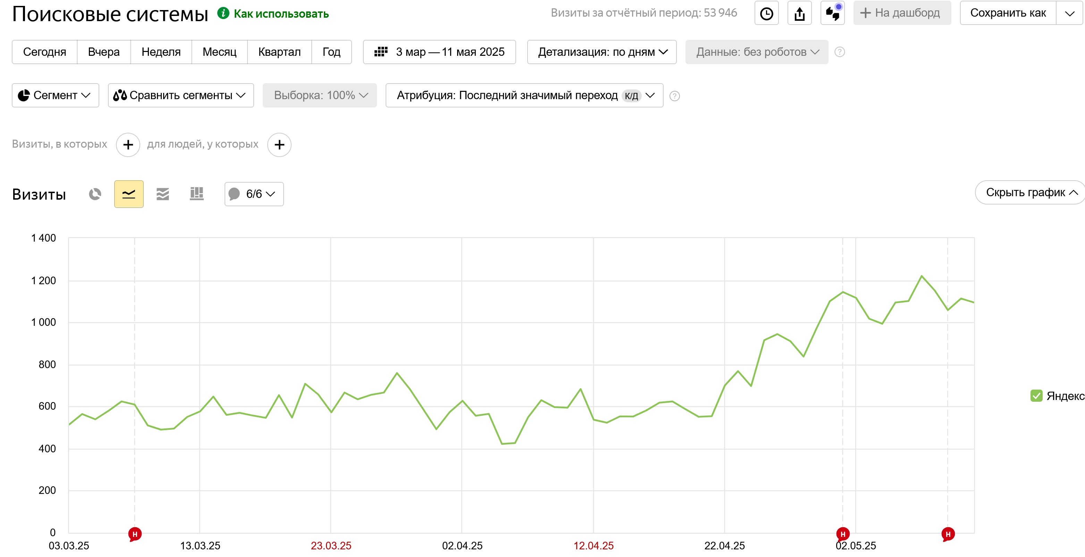Select the line chart view
Viewport: 1085px width, 557px height.
[129, 194]
